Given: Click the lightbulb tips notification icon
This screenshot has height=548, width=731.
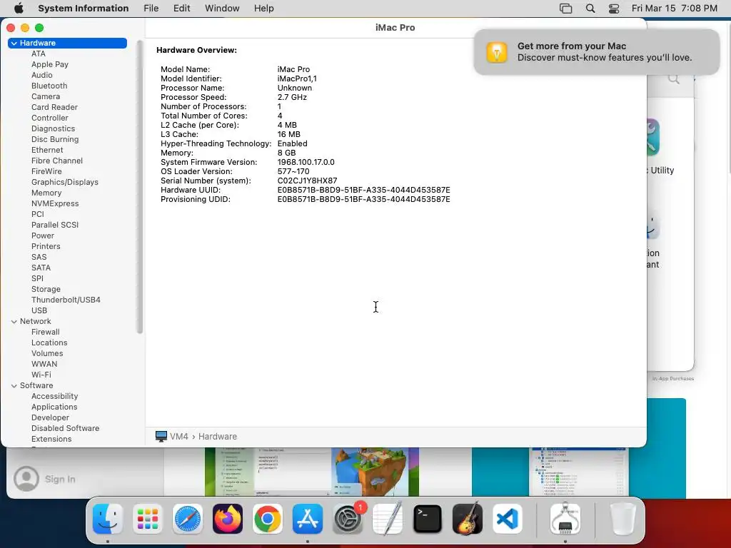Looking at the screenshot, I should tap(497, 52).
